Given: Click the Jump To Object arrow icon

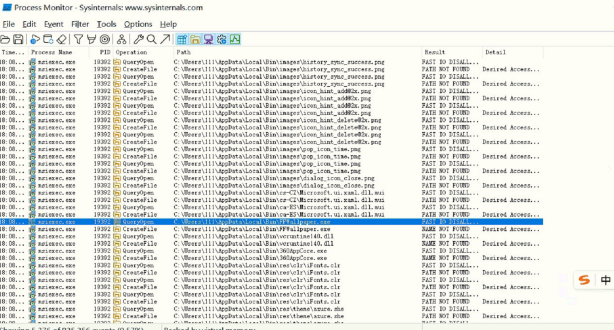Looking at the screenshot, I should coord(165,40).
